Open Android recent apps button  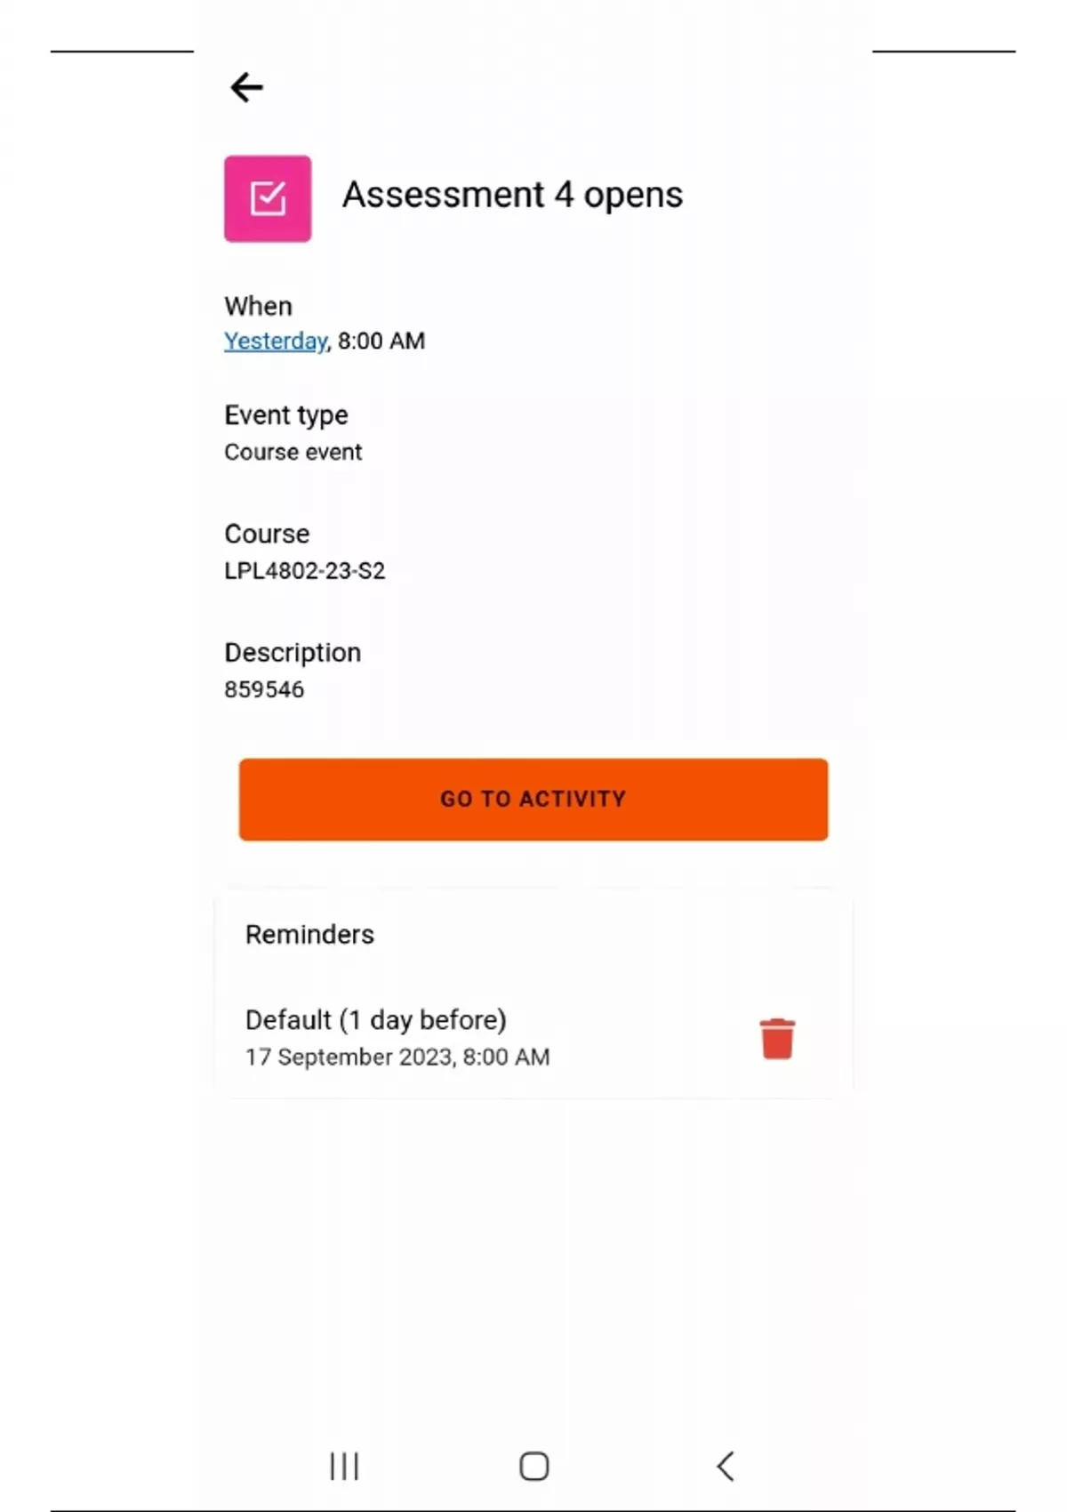click(344, 1466)
